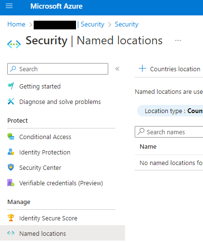Click the Getting started flag icon
Viewport: 203px width, 243px height.
pyautogui.click(x=11, y=86)
